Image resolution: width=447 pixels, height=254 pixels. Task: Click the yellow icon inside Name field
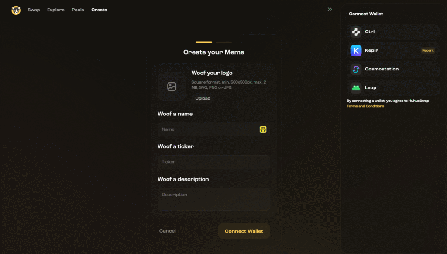pyautogui.click(x=263, y=129)
